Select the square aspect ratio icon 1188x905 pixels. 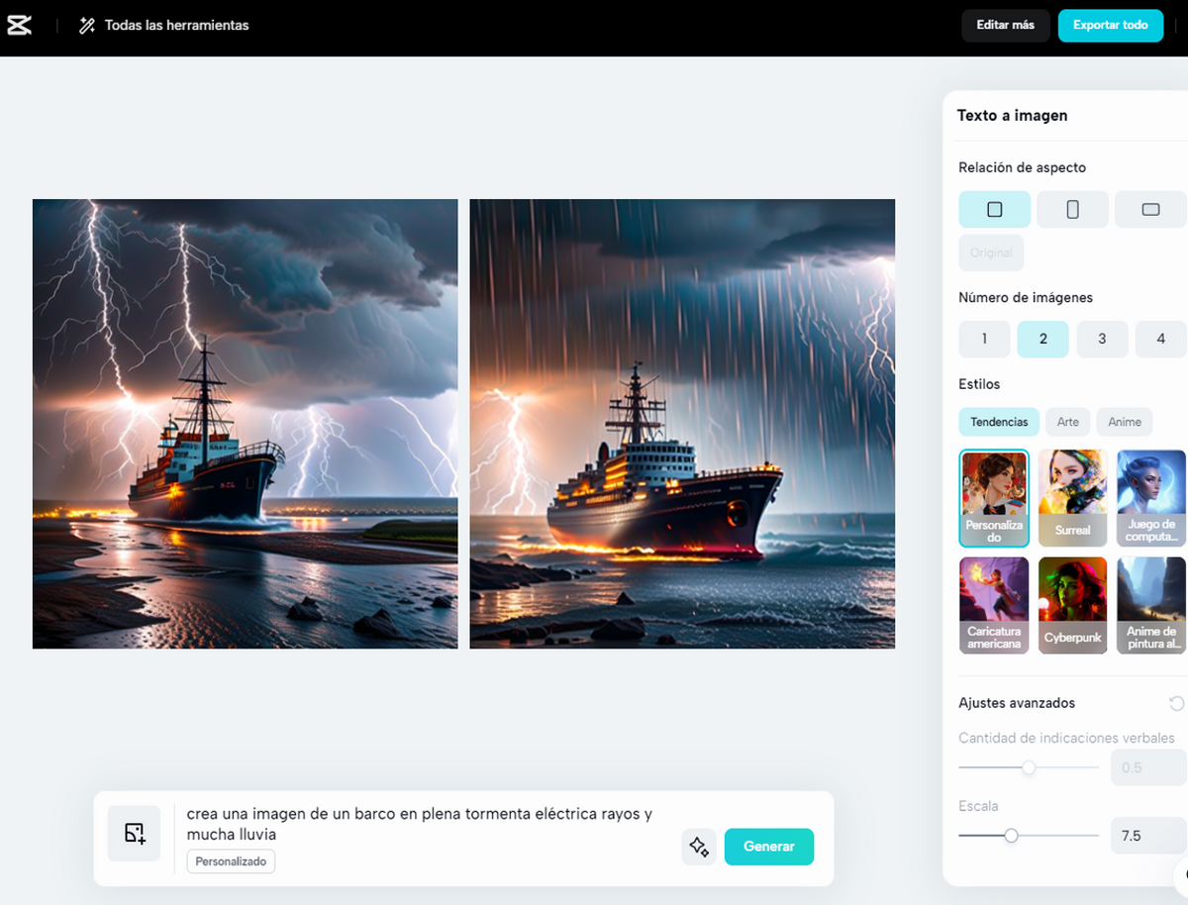pyautogui.click(x=995, y=210)
